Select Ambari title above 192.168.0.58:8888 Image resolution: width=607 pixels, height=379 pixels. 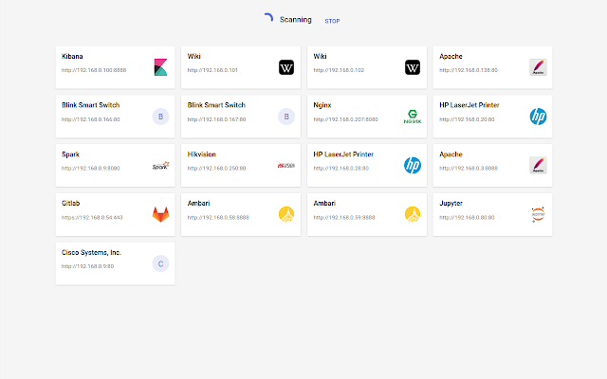point(198,204)
